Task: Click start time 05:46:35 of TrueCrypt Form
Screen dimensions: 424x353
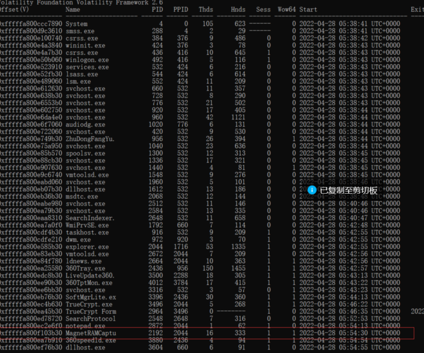Action: coord(353,311)
